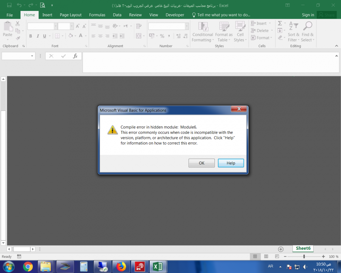341x273 pixels.
Task: Click Increase Decimal icon
Action: pos(178,36)
